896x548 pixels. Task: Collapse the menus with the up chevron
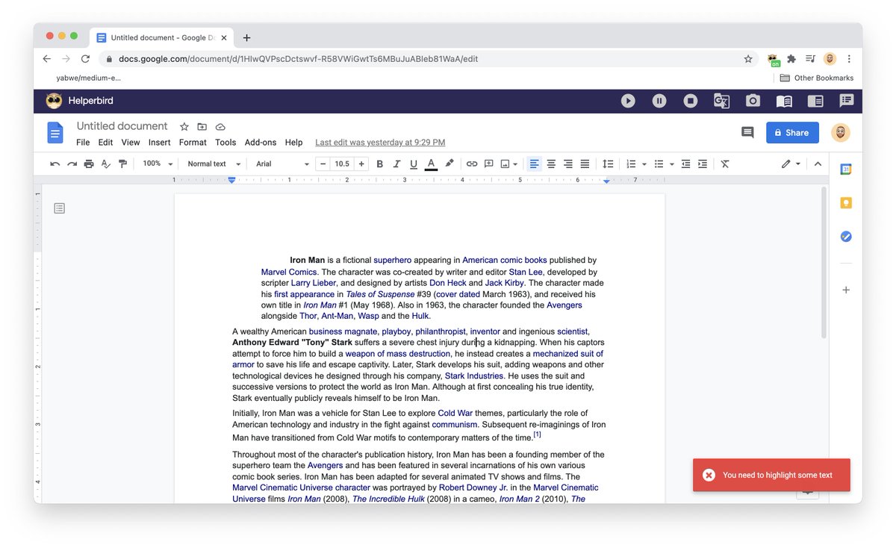818,164
